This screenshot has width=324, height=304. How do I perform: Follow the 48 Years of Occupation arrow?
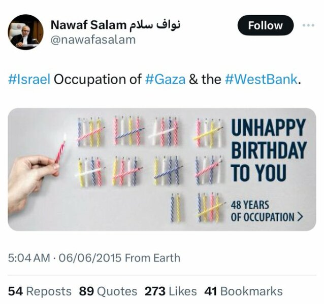[267, 211]
